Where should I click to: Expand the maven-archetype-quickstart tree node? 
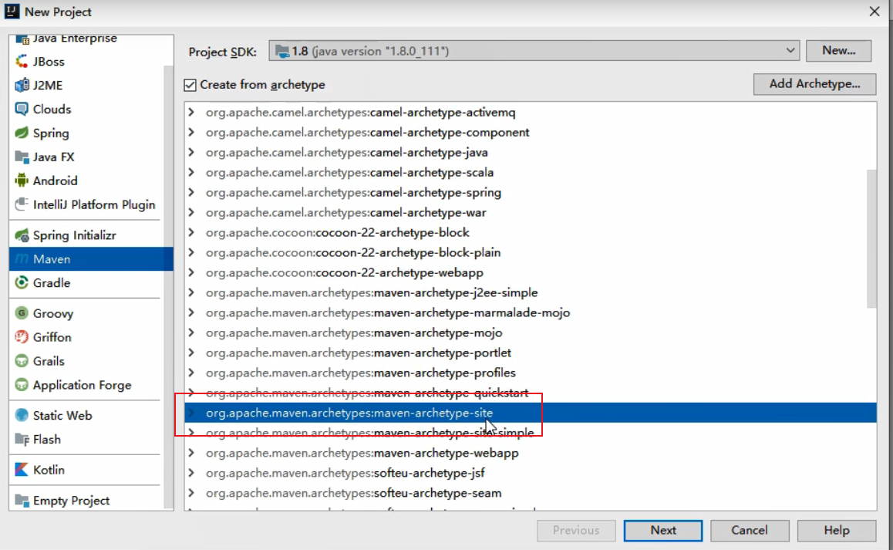pyautogui.click(x=191, y=393)
